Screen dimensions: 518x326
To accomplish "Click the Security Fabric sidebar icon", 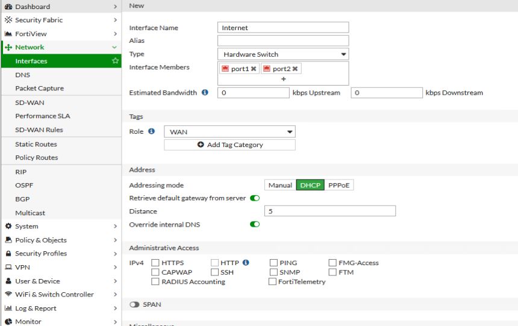I will [8, 20].
